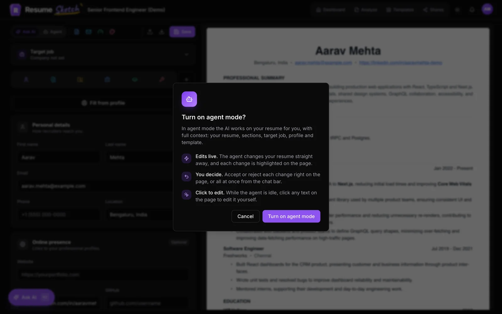Image resolution: width=502 pixels, height=314 pixels.
Task: Open the floating Ask AI button
Action: click(31, 297)
